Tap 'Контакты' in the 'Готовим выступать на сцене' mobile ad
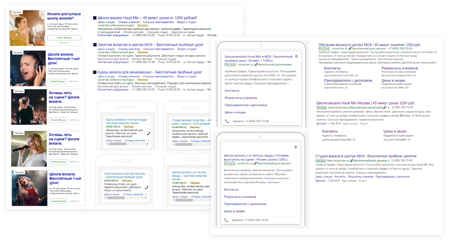 point(231,190)
